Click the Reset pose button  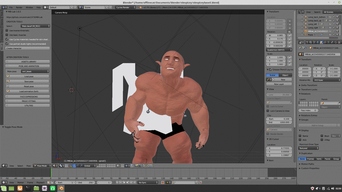click(27, 86)
